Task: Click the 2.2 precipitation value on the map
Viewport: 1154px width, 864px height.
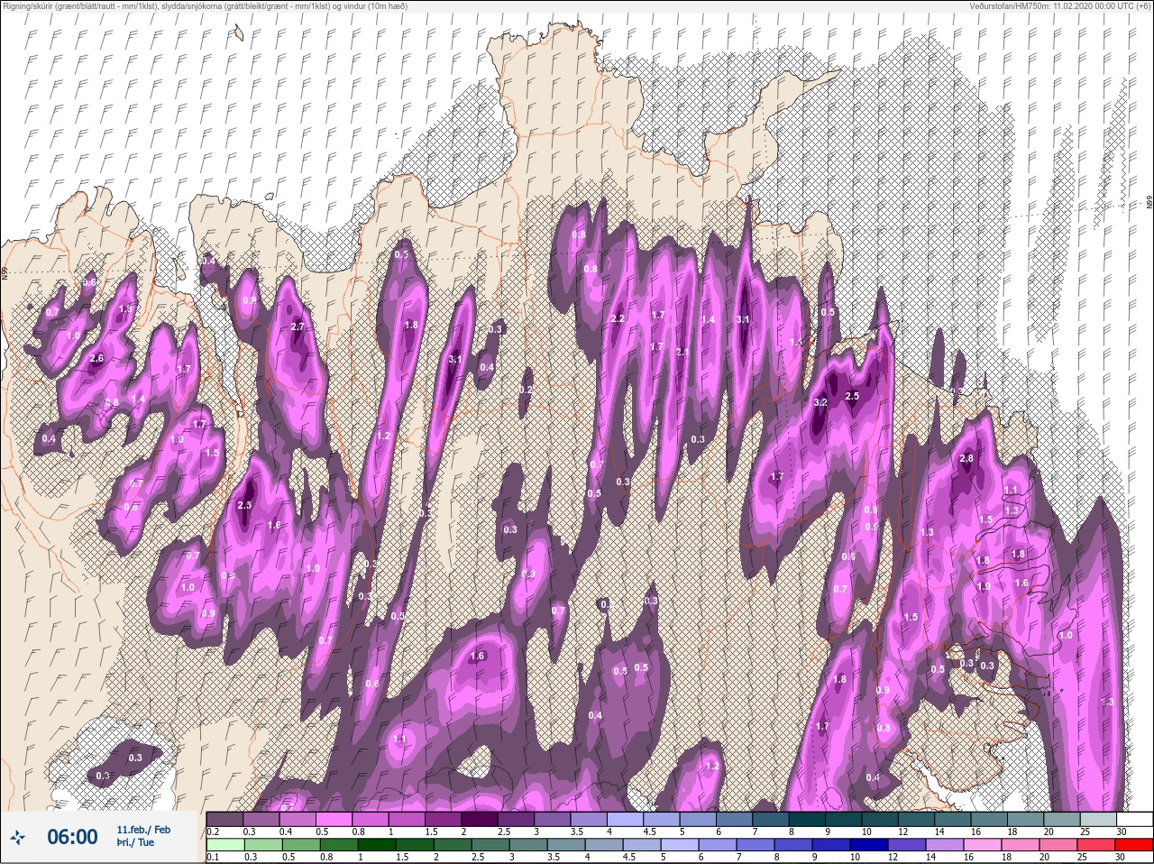Action: (618, 319)
